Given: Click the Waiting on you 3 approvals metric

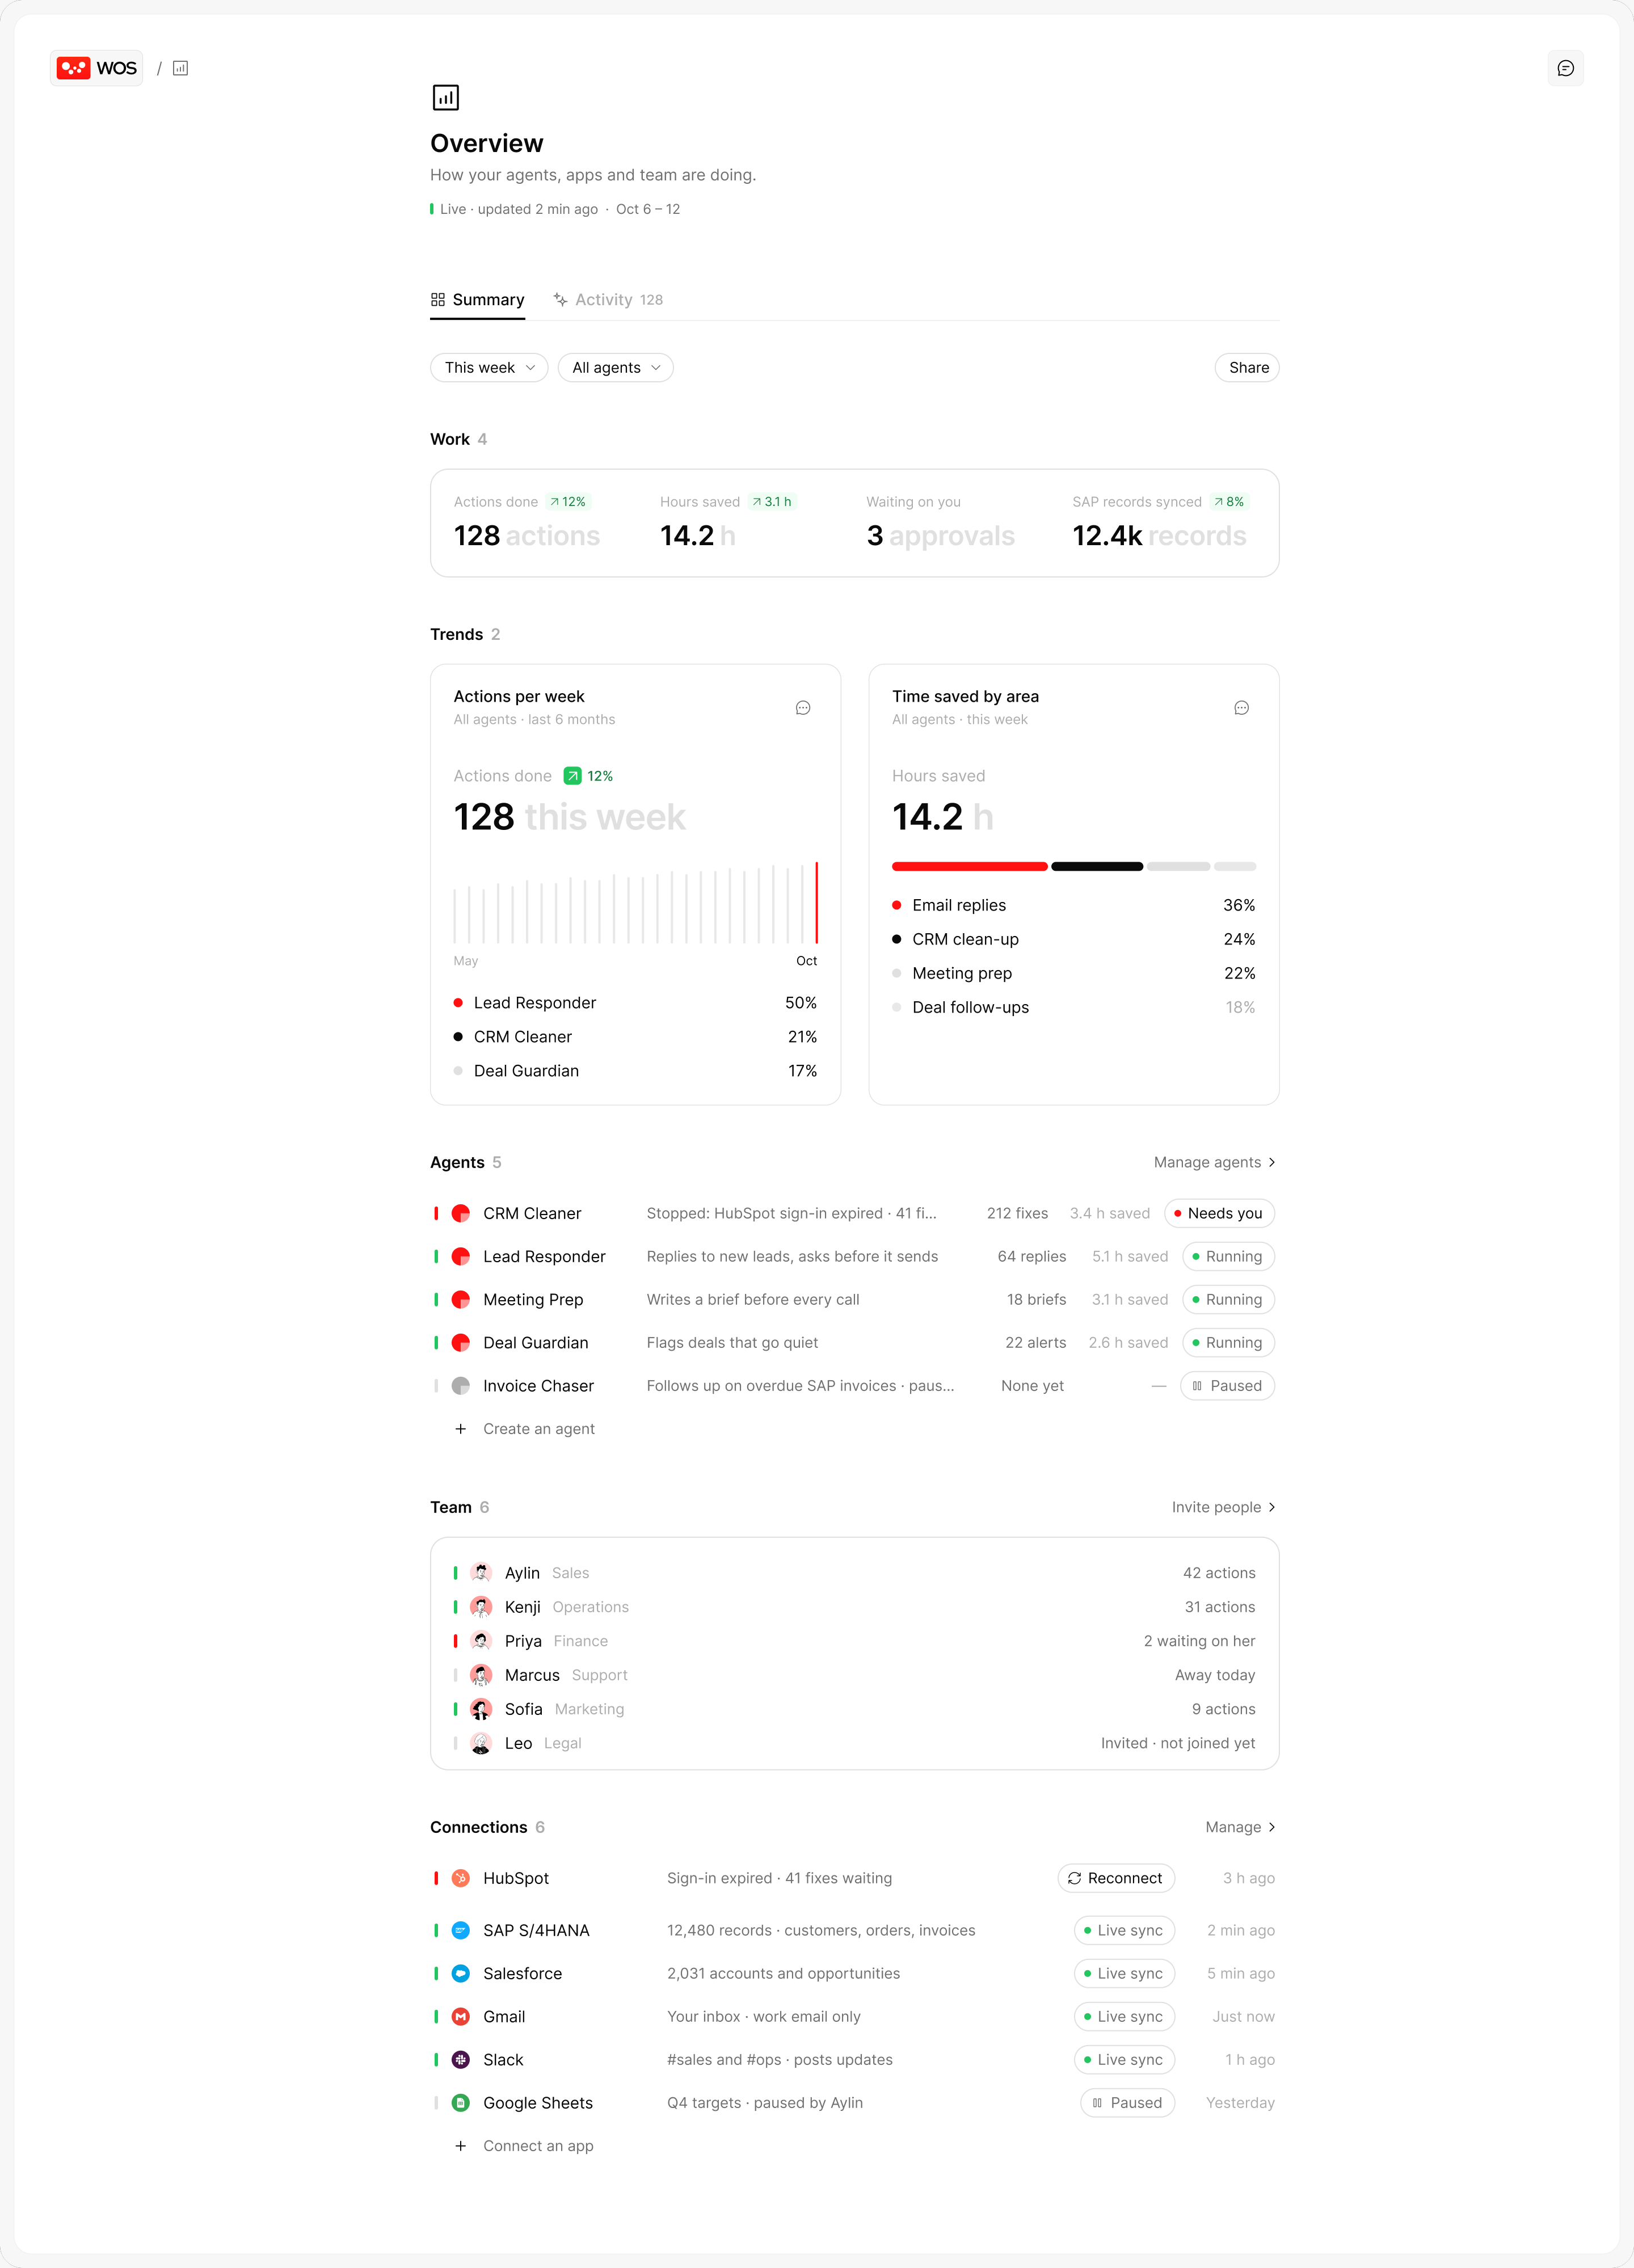Looking at the screenshot, I should pyautogui.click(x=941, y=522).
